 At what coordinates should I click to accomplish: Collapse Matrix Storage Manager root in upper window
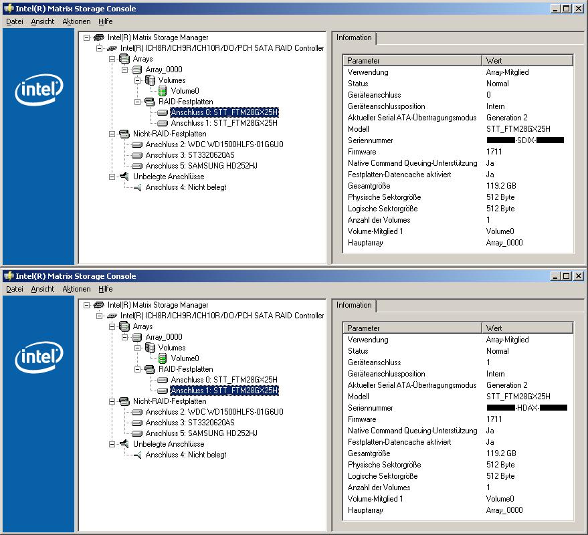point(86,37)
